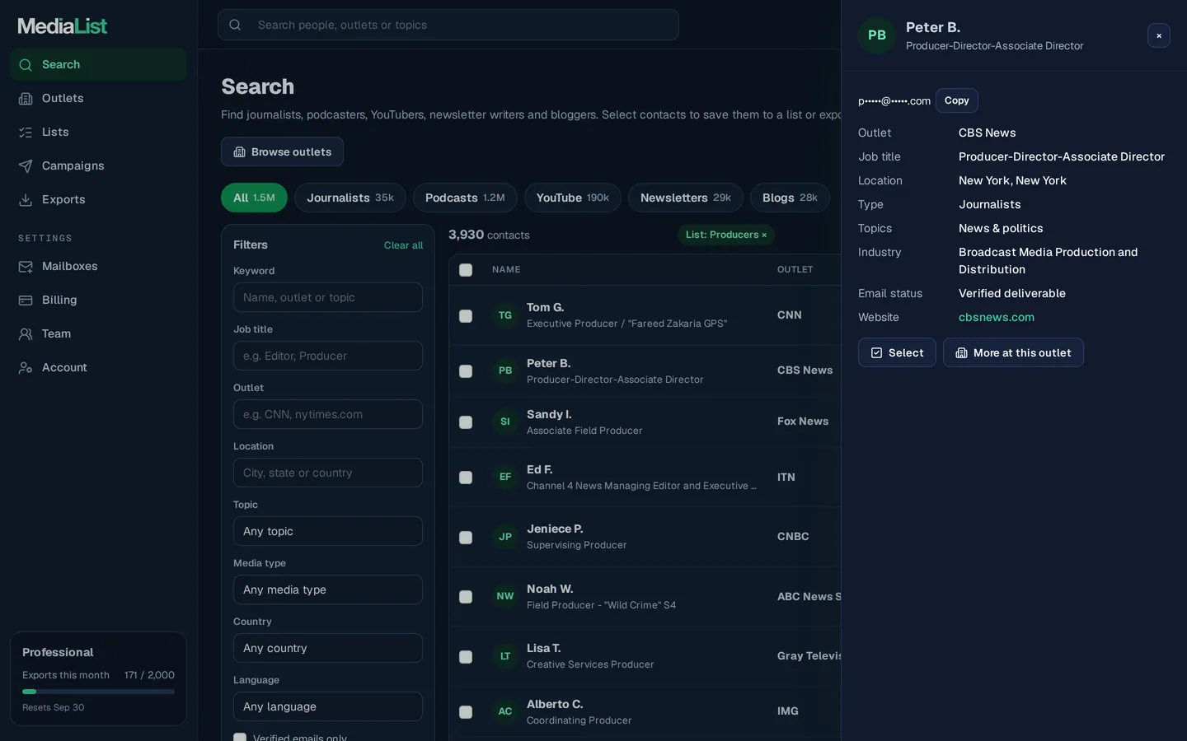1187x741 pixels.
Task: Open Team via the people icon
Action: click(x=26, y=333)
